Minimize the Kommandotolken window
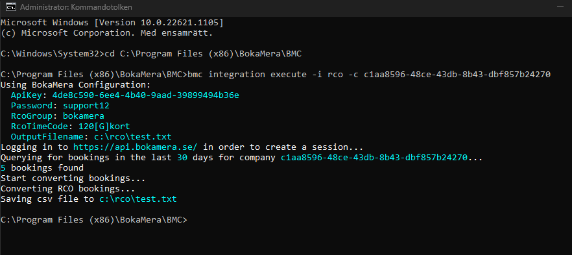 [x=560, y=7]
